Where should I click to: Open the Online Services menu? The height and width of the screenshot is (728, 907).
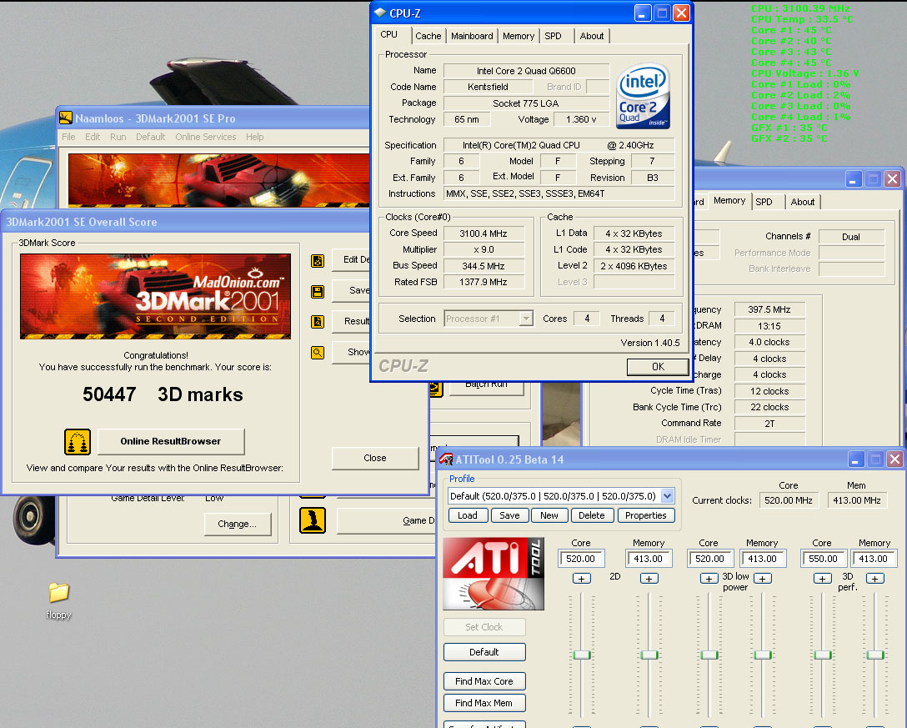(205, 137)
